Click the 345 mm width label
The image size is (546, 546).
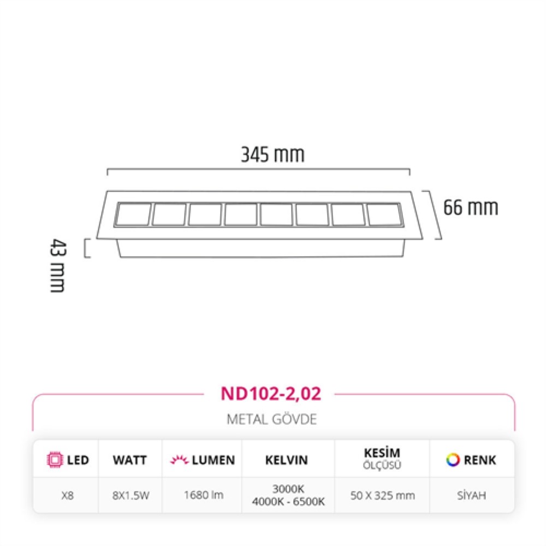[x=272, y=155]
